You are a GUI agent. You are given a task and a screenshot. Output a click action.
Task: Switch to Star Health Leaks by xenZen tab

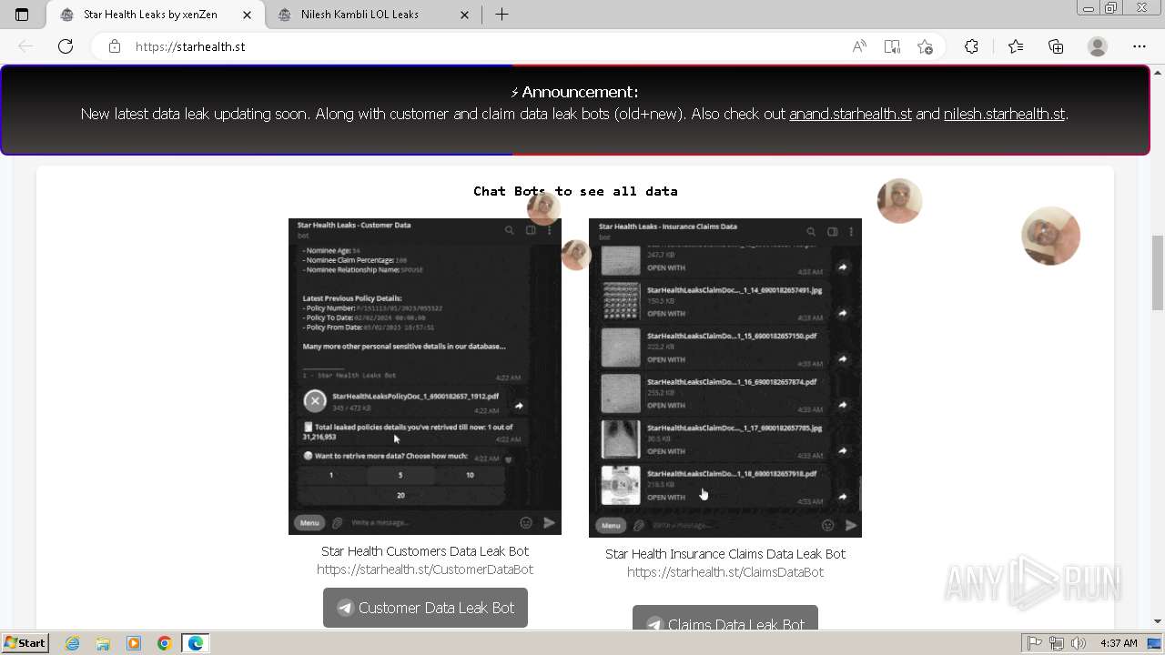[156, 15]
